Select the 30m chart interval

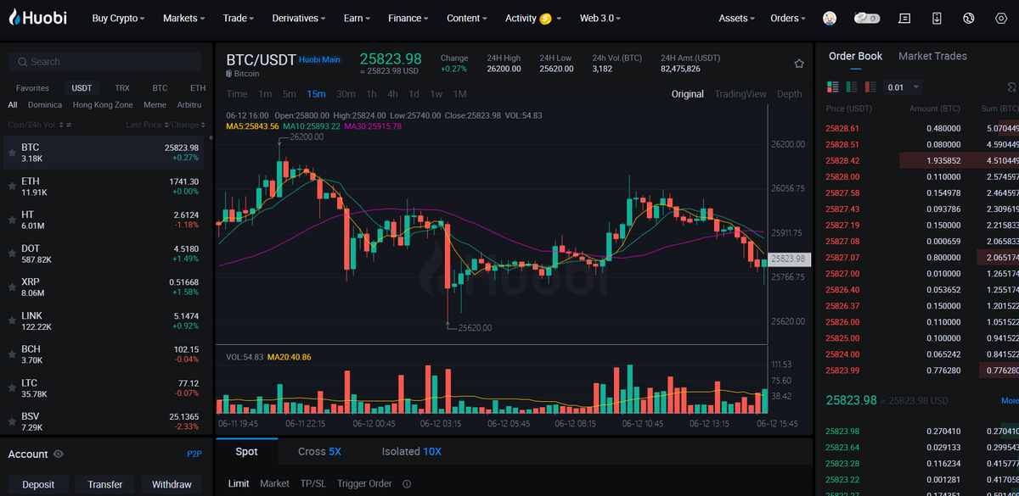click(x=346, y=94)
